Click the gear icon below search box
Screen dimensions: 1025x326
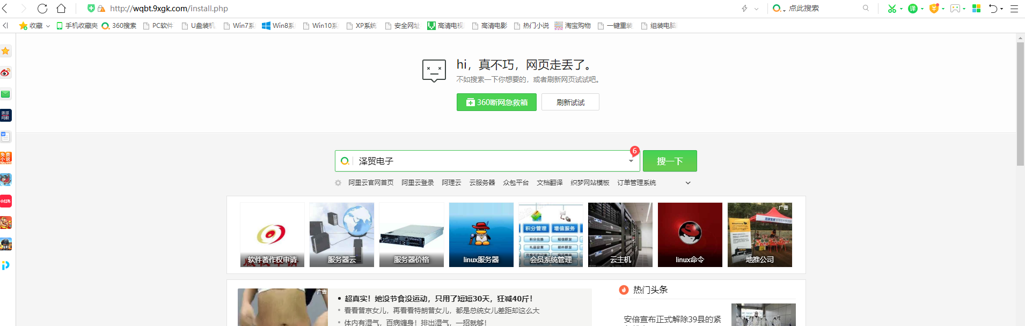[338, 183]
